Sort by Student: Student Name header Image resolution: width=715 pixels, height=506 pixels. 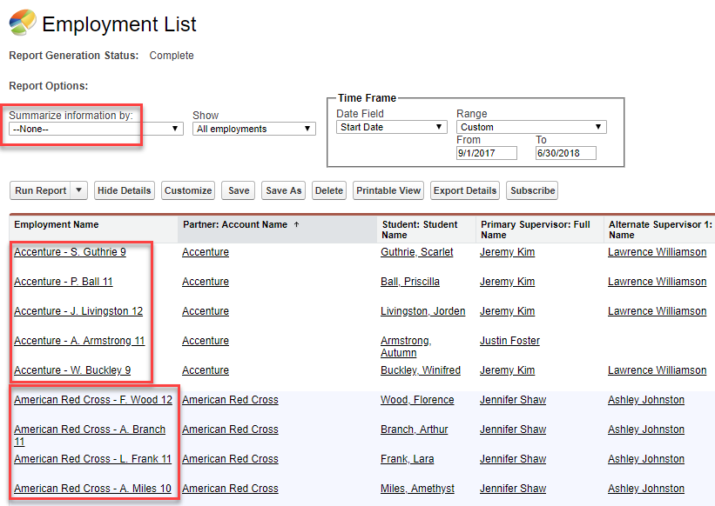(x=420, y=230)
